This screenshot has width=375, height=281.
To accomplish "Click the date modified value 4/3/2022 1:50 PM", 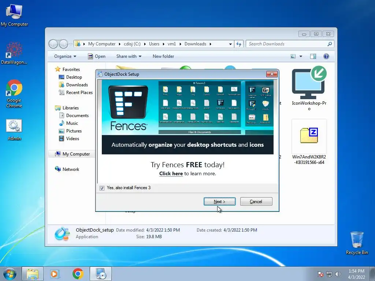I will pyautogui.click(x=163, y=230).
